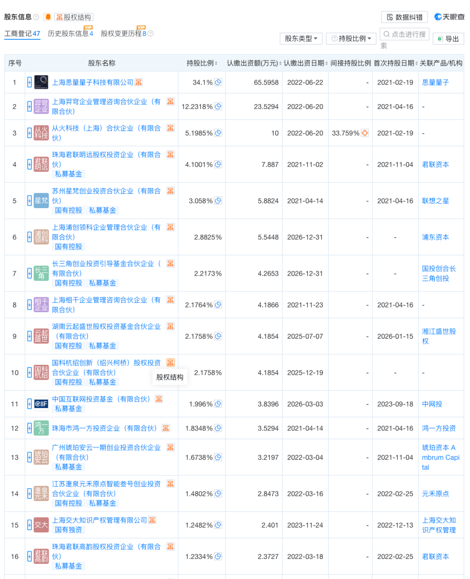Sort by 持股比例 column header

click(202, 63)
